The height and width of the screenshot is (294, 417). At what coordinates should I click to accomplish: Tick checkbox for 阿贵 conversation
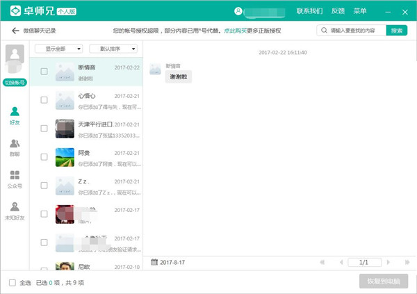[x=44, y=157]
